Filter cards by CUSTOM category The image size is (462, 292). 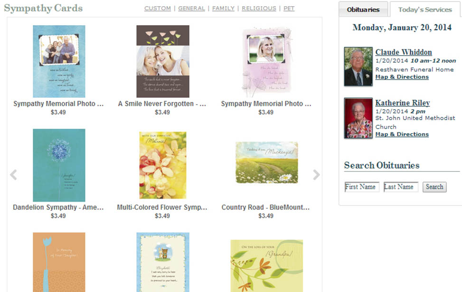tap(158, 8)
